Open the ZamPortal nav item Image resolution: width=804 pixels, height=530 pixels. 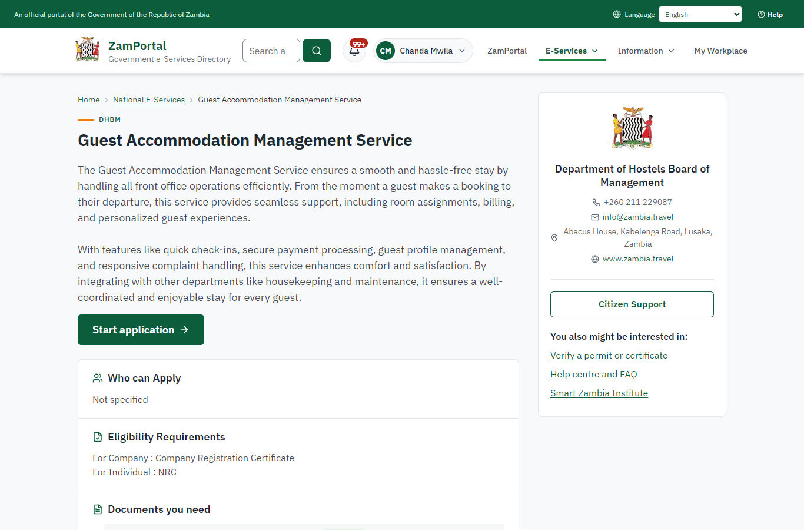tap(507, 51)
